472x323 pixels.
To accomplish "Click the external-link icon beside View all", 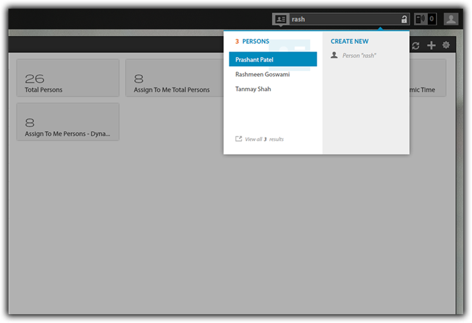I will pyautogui.click(x=239, y=139).
